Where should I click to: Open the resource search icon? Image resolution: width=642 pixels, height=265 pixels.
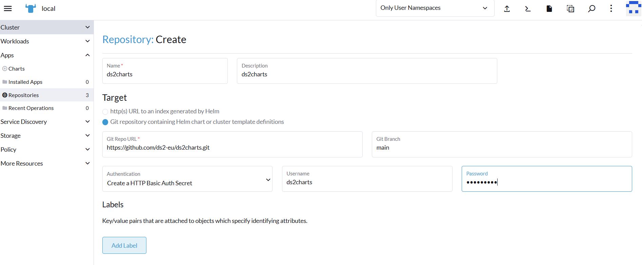pyautogui.click(x=591, y=9)
